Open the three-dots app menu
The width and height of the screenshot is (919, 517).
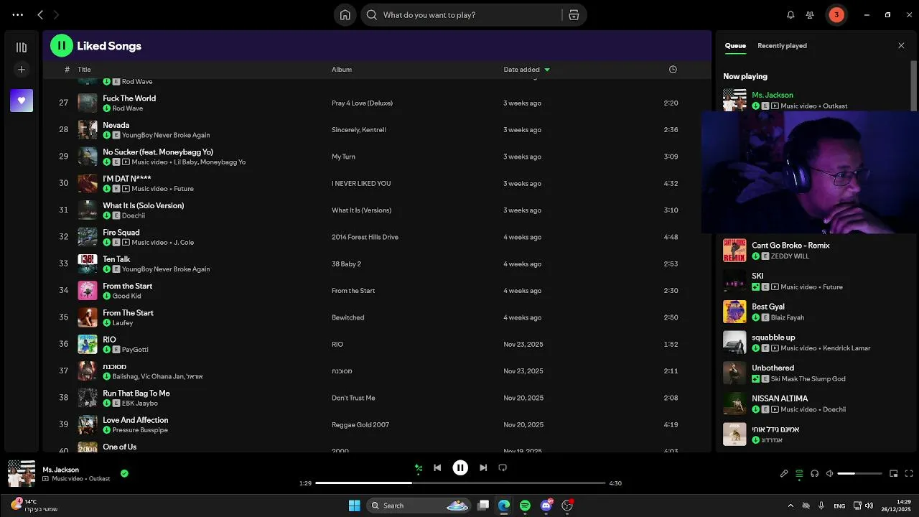coord(18,14)
